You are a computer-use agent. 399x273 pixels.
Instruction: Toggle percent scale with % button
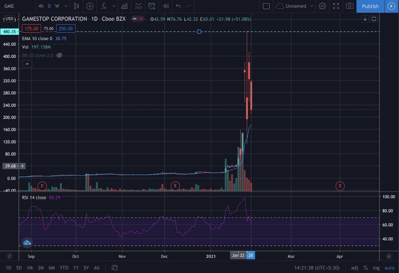365,268
